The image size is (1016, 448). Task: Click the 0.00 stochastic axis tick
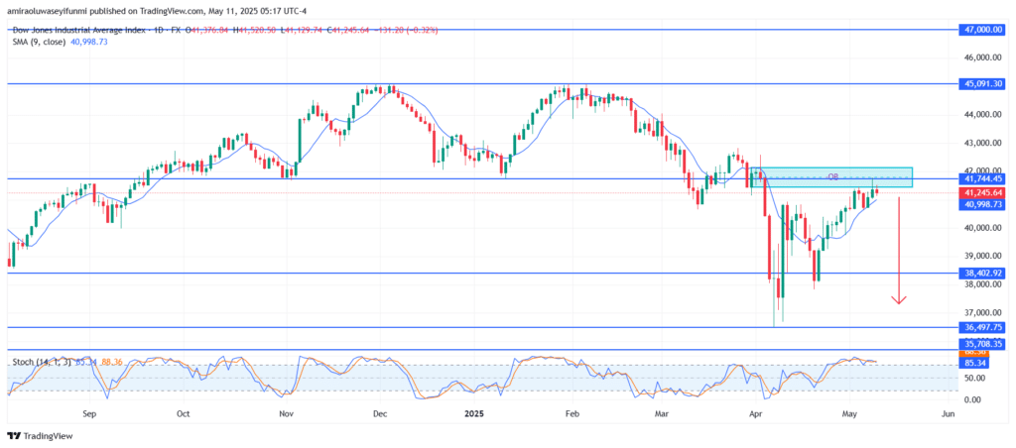click(x=973, y=399)
